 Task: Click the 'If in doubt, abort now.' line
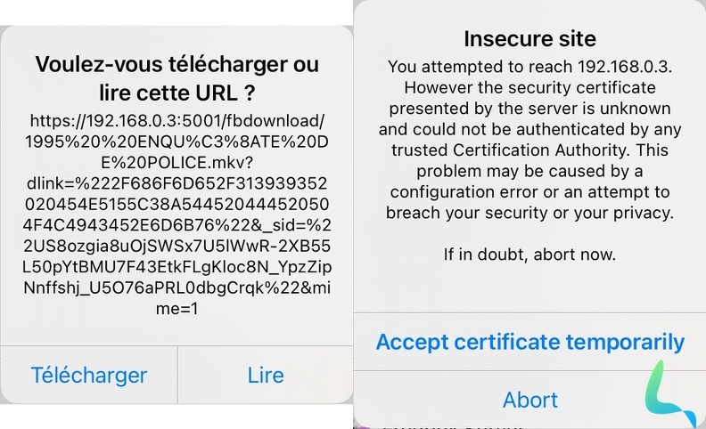529,255
